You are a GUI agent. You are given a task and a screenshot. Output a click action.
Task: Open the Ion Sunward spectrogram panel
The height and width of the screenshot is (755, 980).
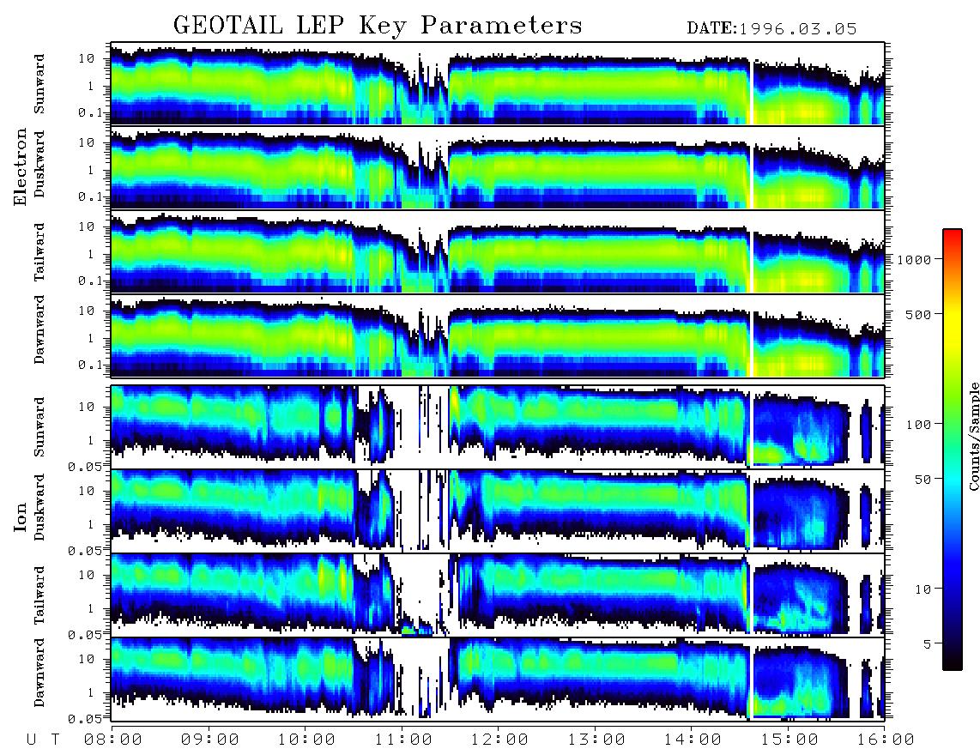(x=498, y=426)
